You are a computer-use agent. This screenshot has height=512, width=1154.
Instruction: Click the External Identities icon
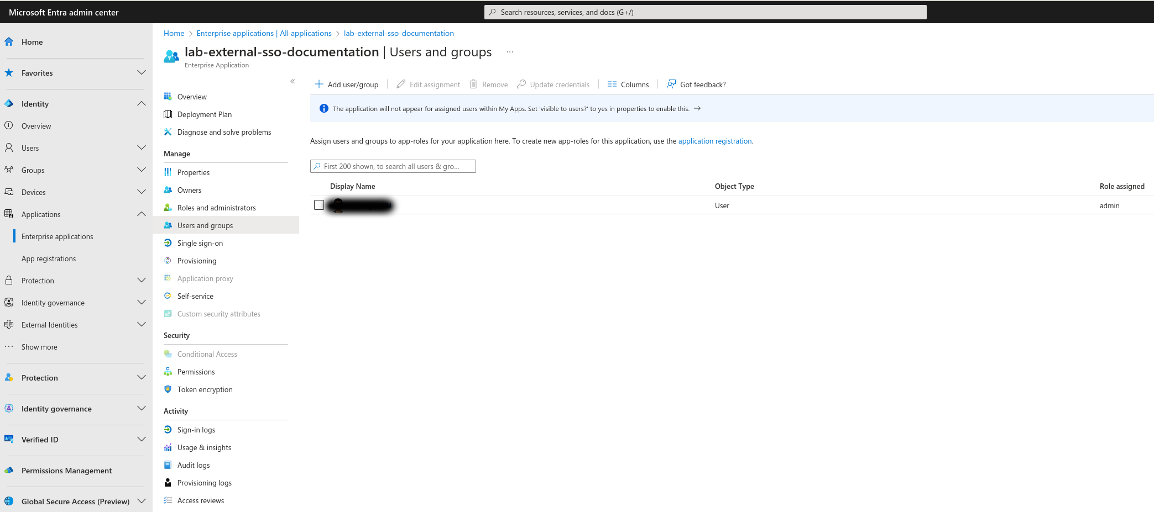(x=9, y=324)
